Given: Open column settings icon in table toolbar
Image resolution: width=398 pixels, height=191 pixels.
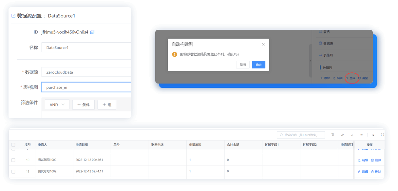Looking at the screenshot, I should pos(352,135).
